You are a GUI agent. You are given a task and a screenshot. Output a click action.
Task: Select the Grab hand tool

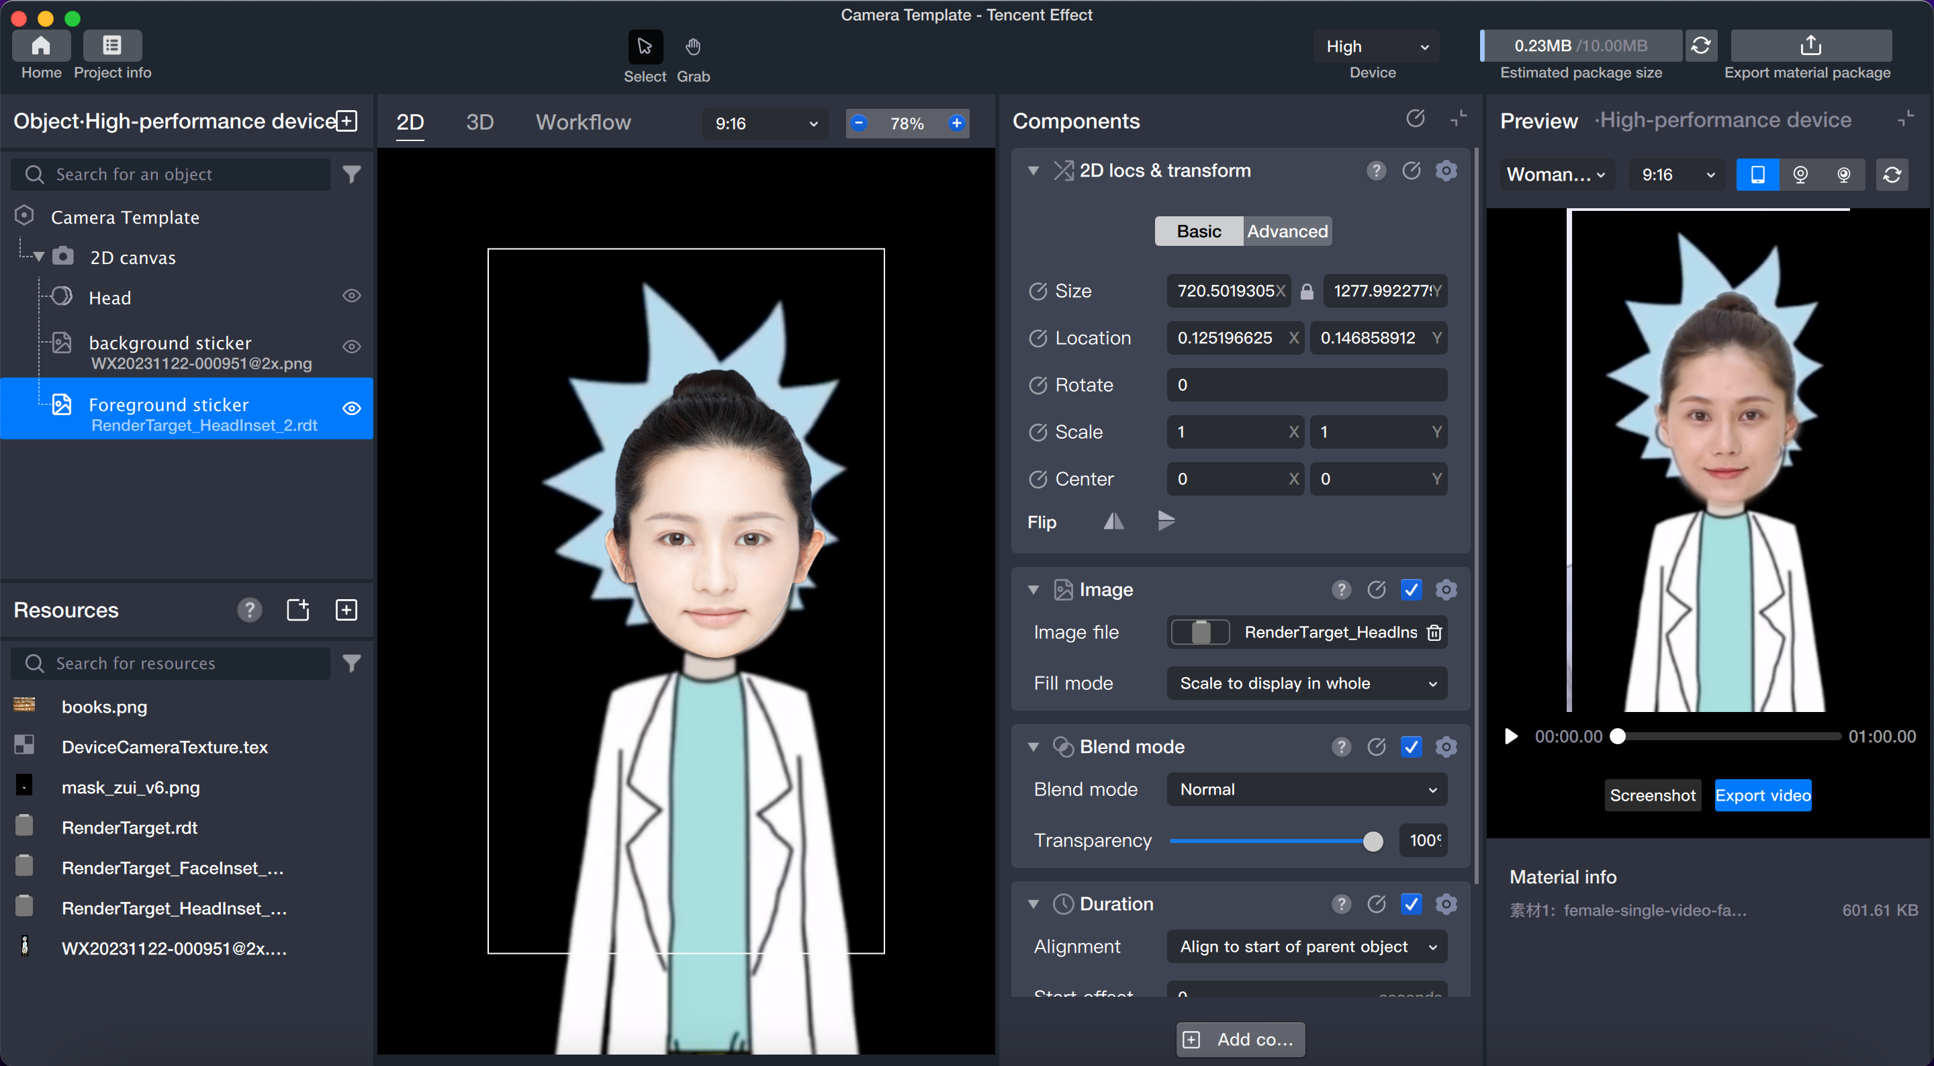click(x=692, y=47)
